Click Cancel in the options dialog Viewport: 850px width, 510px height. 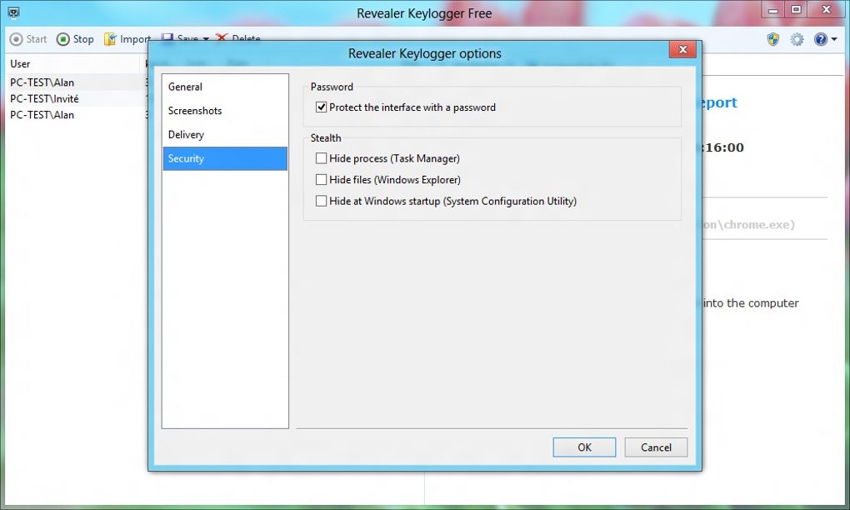(x=656, y=447)
